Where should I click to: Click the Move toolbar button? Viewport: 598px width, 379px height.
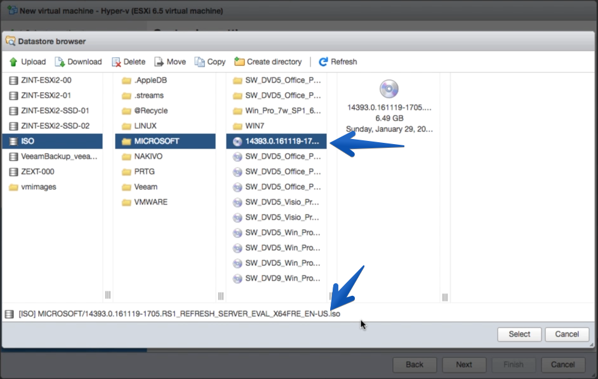[x=170, y=62]
